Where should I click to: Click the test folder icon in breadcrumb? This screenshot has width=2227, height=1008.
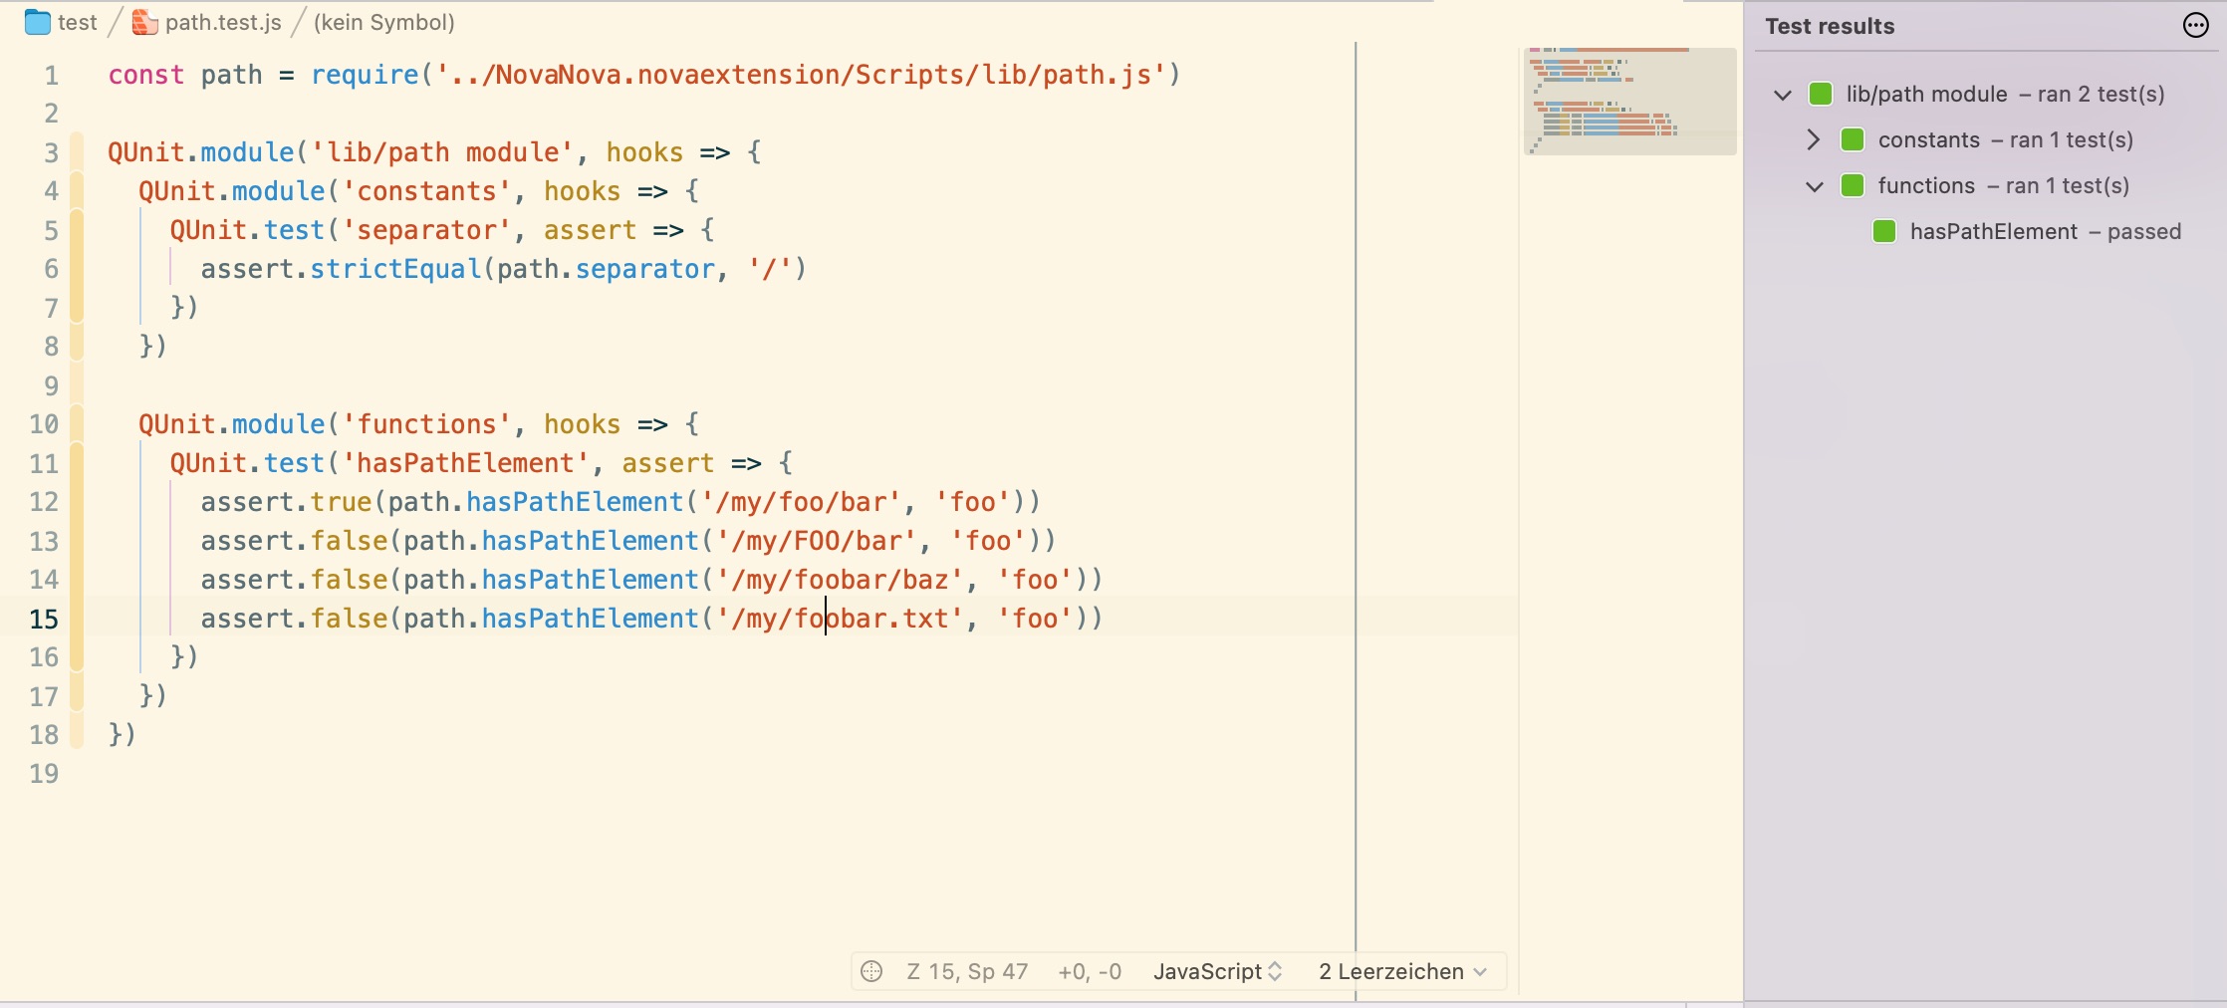pyautogui.click(x=38, y=22)
